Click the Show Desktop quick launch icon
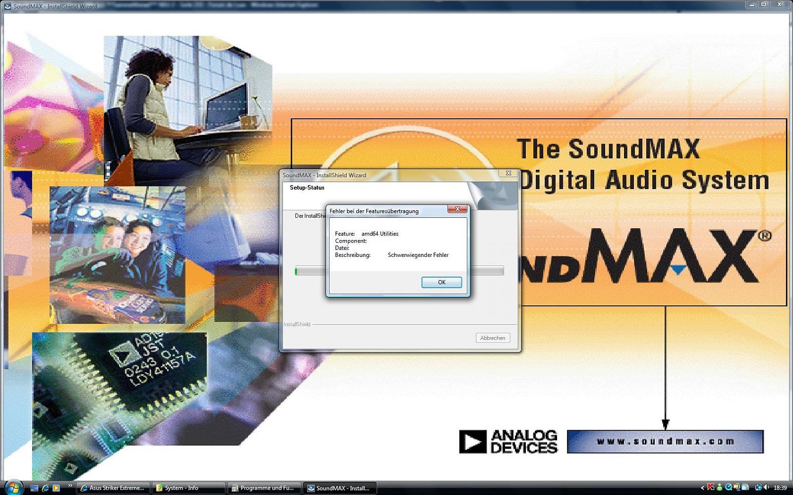793x495 pixels. [34, 488]
